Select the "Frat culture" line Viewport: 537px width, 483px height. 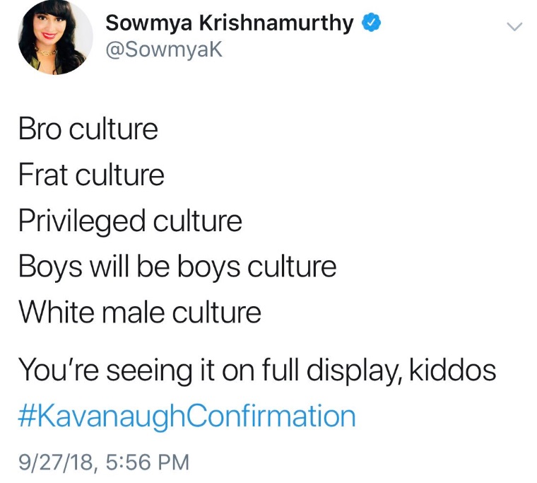point(91,175)
